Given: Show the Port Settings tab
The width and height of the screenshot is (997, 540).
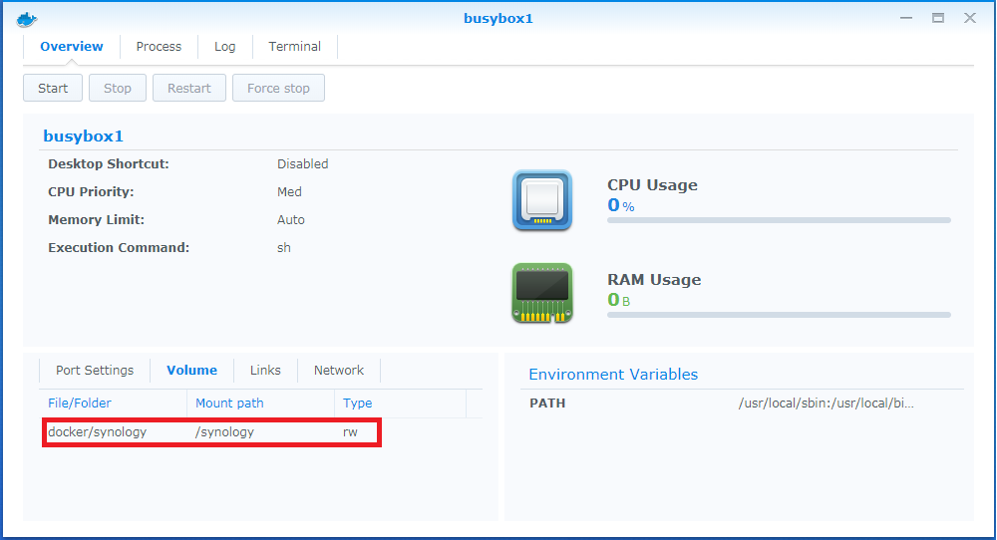Looking at the screenshot, I should point(95,371).
